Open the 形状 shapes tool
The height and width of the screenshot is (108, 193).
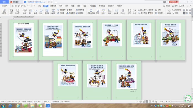pos(41,11)
